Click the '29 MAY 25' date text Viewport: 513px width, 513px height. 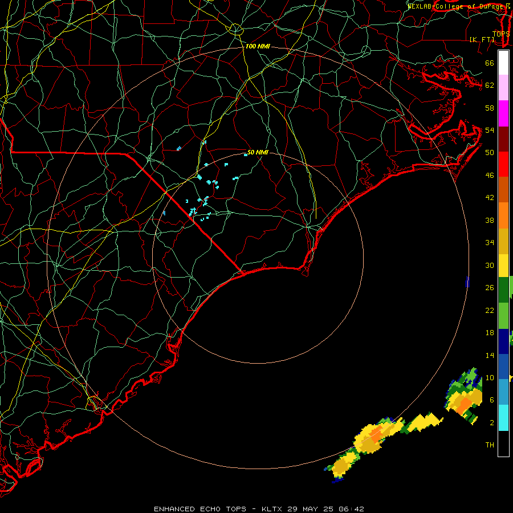tap(310, 509)
